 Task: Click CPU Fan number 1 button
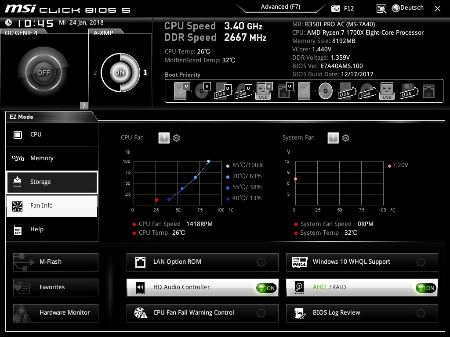coord(164,138)
